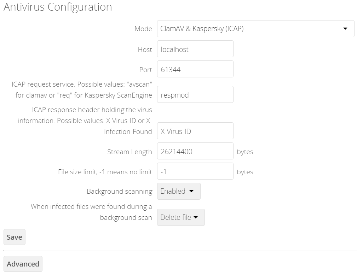The image size is (357, 275).
Task: Open the Advanced settings button
Action: click(23, 264)
